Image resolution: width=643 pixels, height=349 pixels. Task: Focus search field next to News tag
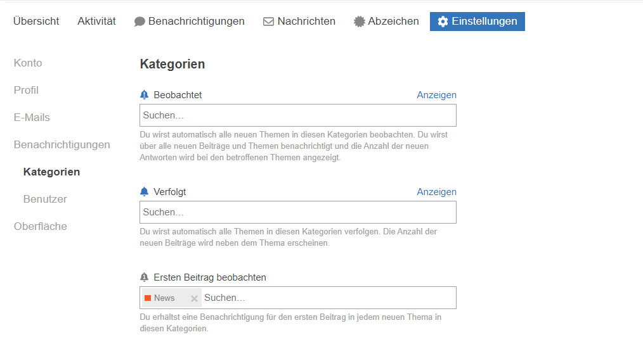click(x=327, y=298)
